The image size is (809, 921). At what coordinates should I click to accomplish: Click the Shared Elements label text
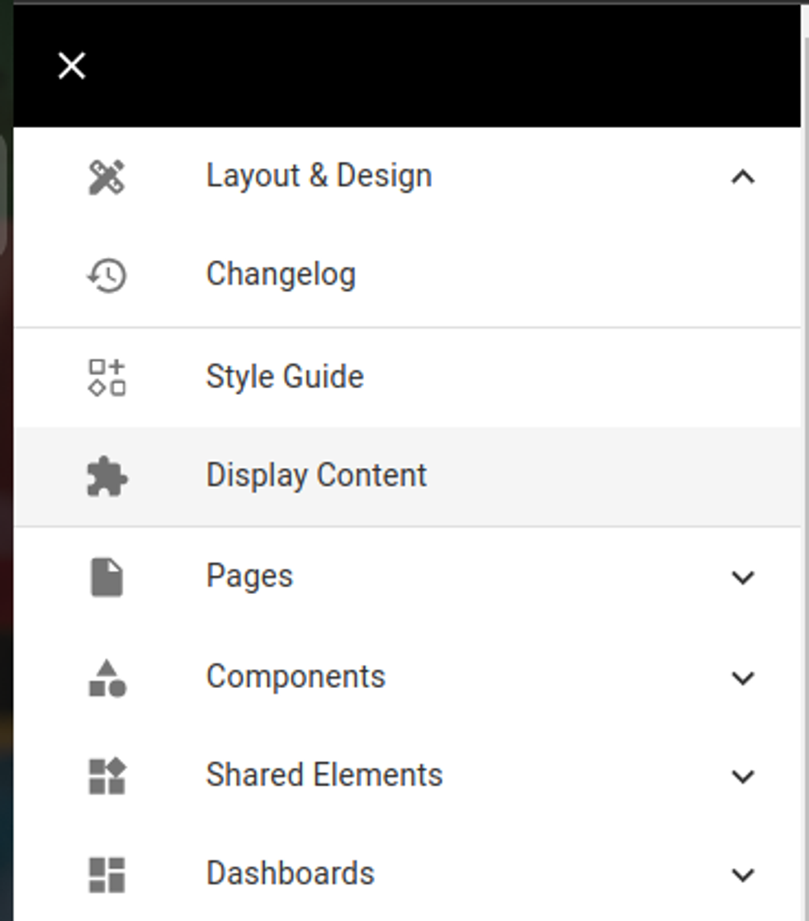(x=325, y=775)
